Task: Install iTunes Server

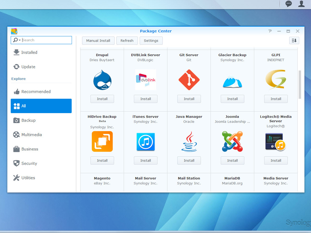Action: point(145,160)
